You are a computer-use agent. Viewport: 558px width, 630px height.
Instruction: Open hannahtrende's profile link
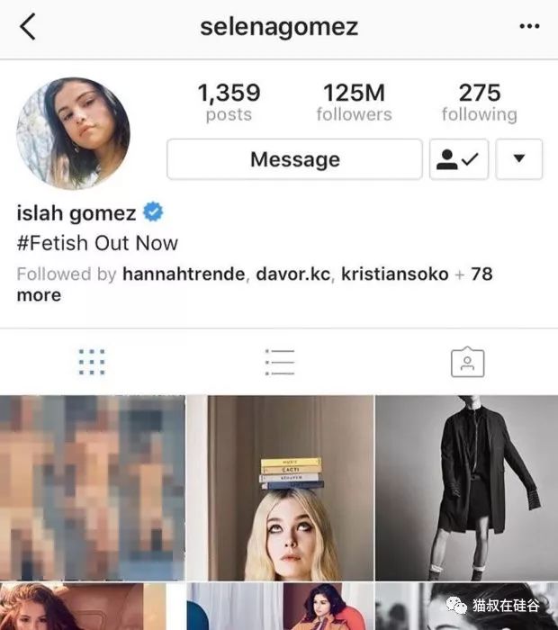tap(184, 274)
